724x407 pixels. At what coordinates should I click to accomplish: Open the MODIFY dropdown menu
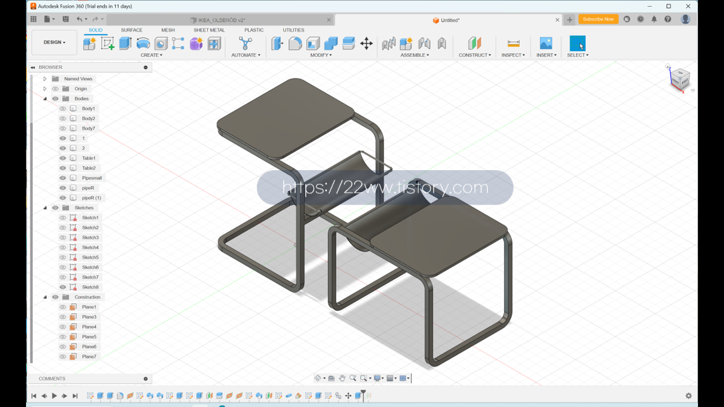(321, 55)
